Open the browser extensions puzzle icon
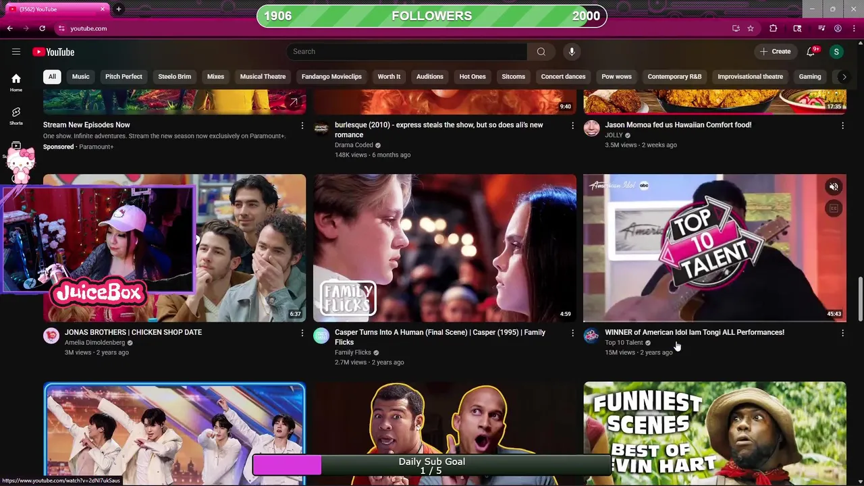Viewport: 864px width, 486px height. click(774, 28)
